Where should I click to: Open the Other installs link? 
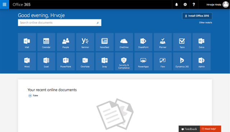pos(206,23)
